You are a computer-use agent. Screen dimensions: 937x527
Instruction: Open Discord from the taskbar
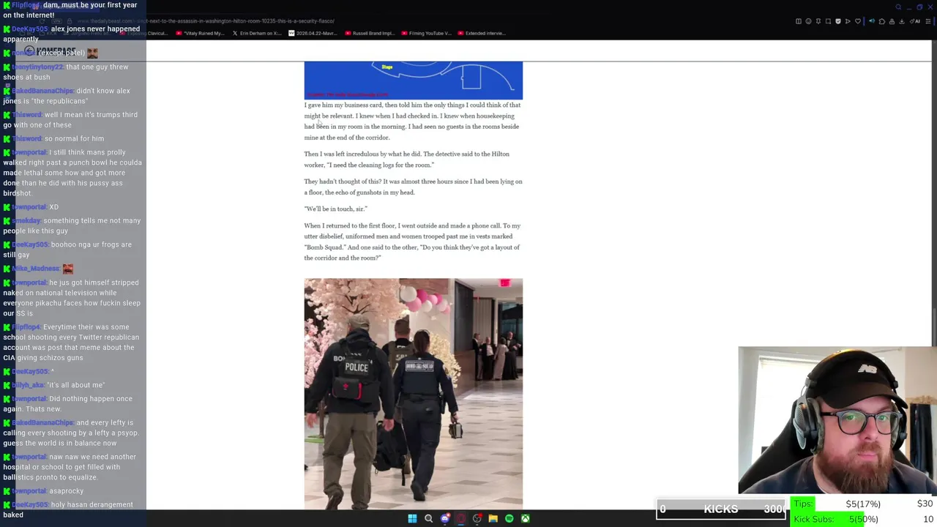click(444, 518)
